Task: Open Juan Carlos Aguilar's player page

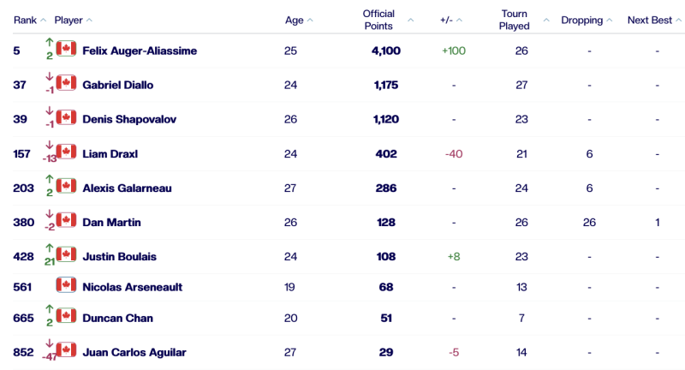Action: click(134, 352)
